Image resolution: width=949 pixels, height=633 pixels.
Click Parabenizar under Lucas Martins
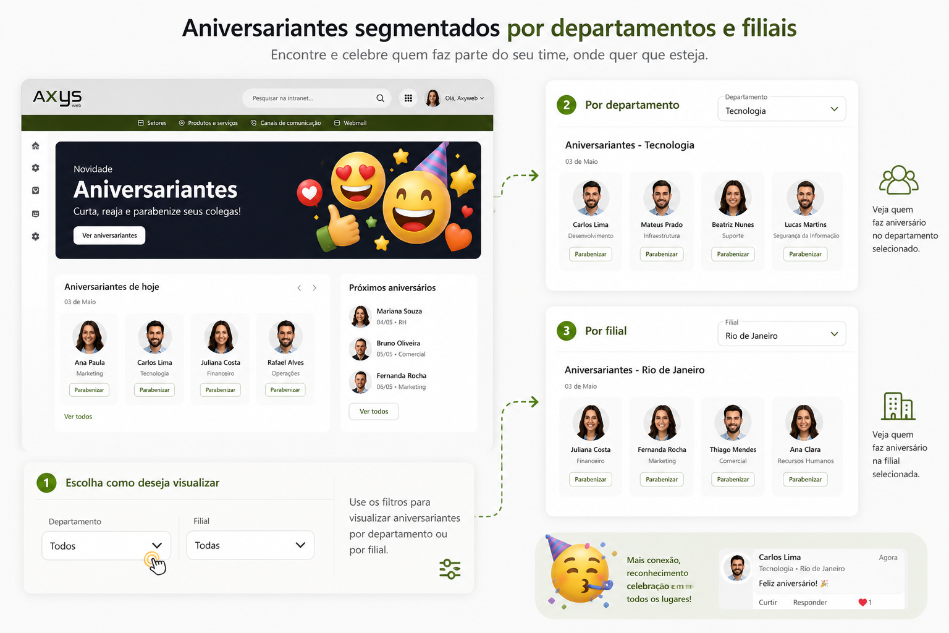(805, 254)
